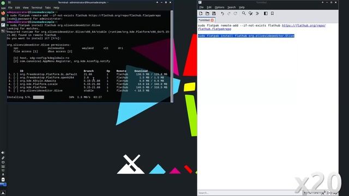This screenshot has width=349, height=196.
Task: Open the file manager icon in the left panel
Action: pos(3,19)
